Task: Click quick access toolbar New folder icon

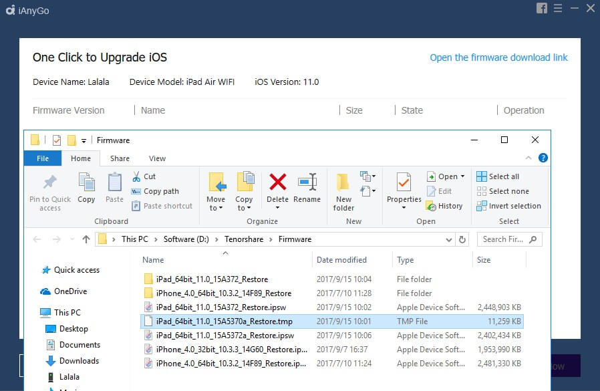Action: coord(71,140)
